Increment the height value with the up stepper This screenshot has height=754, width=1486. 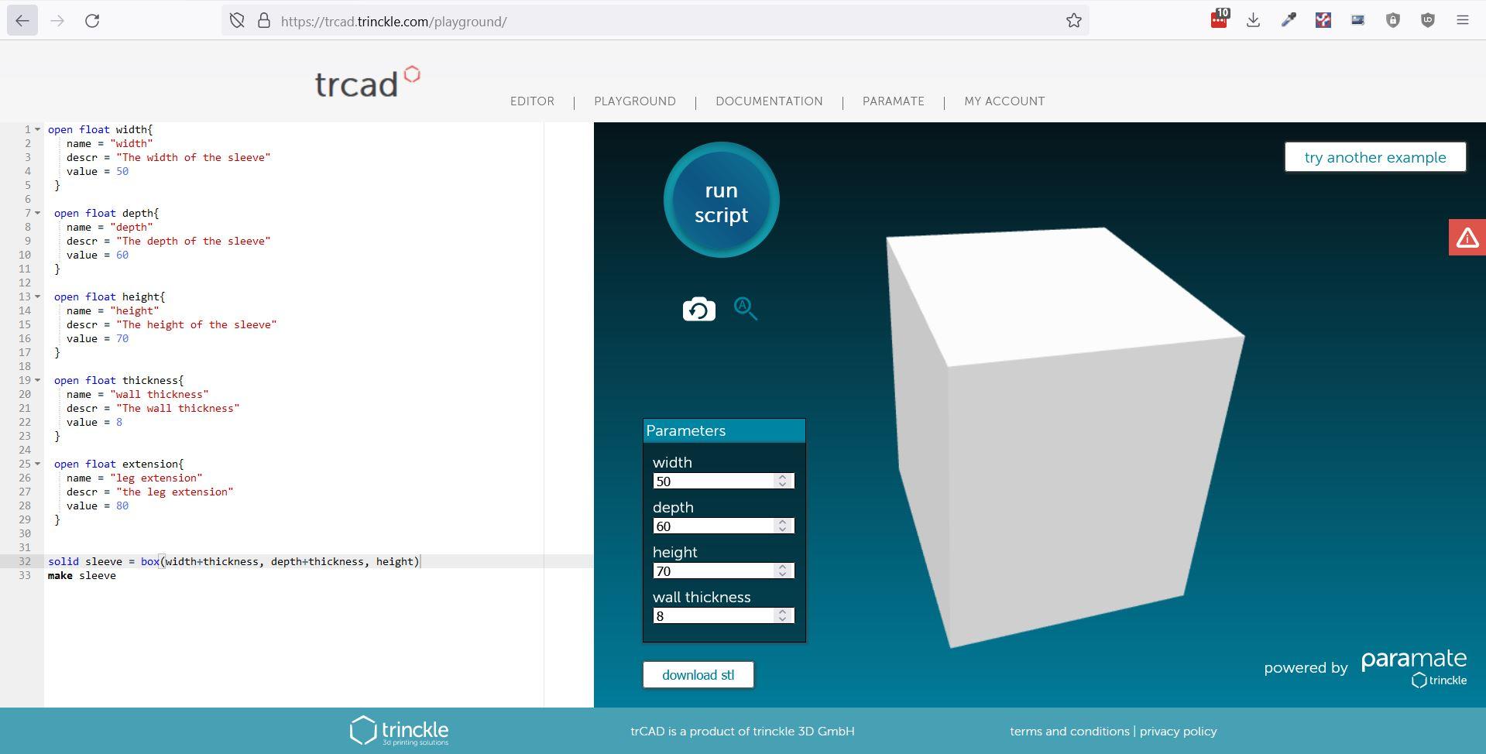(783, 567)
